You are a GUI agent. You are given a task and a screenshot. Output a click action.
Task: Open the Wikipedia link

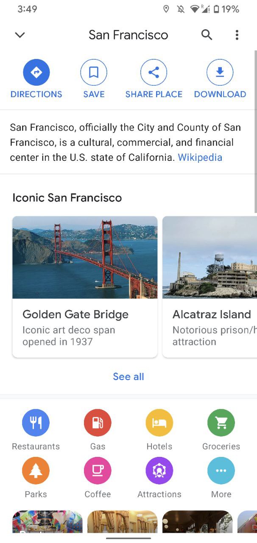(x=200, y=158)
